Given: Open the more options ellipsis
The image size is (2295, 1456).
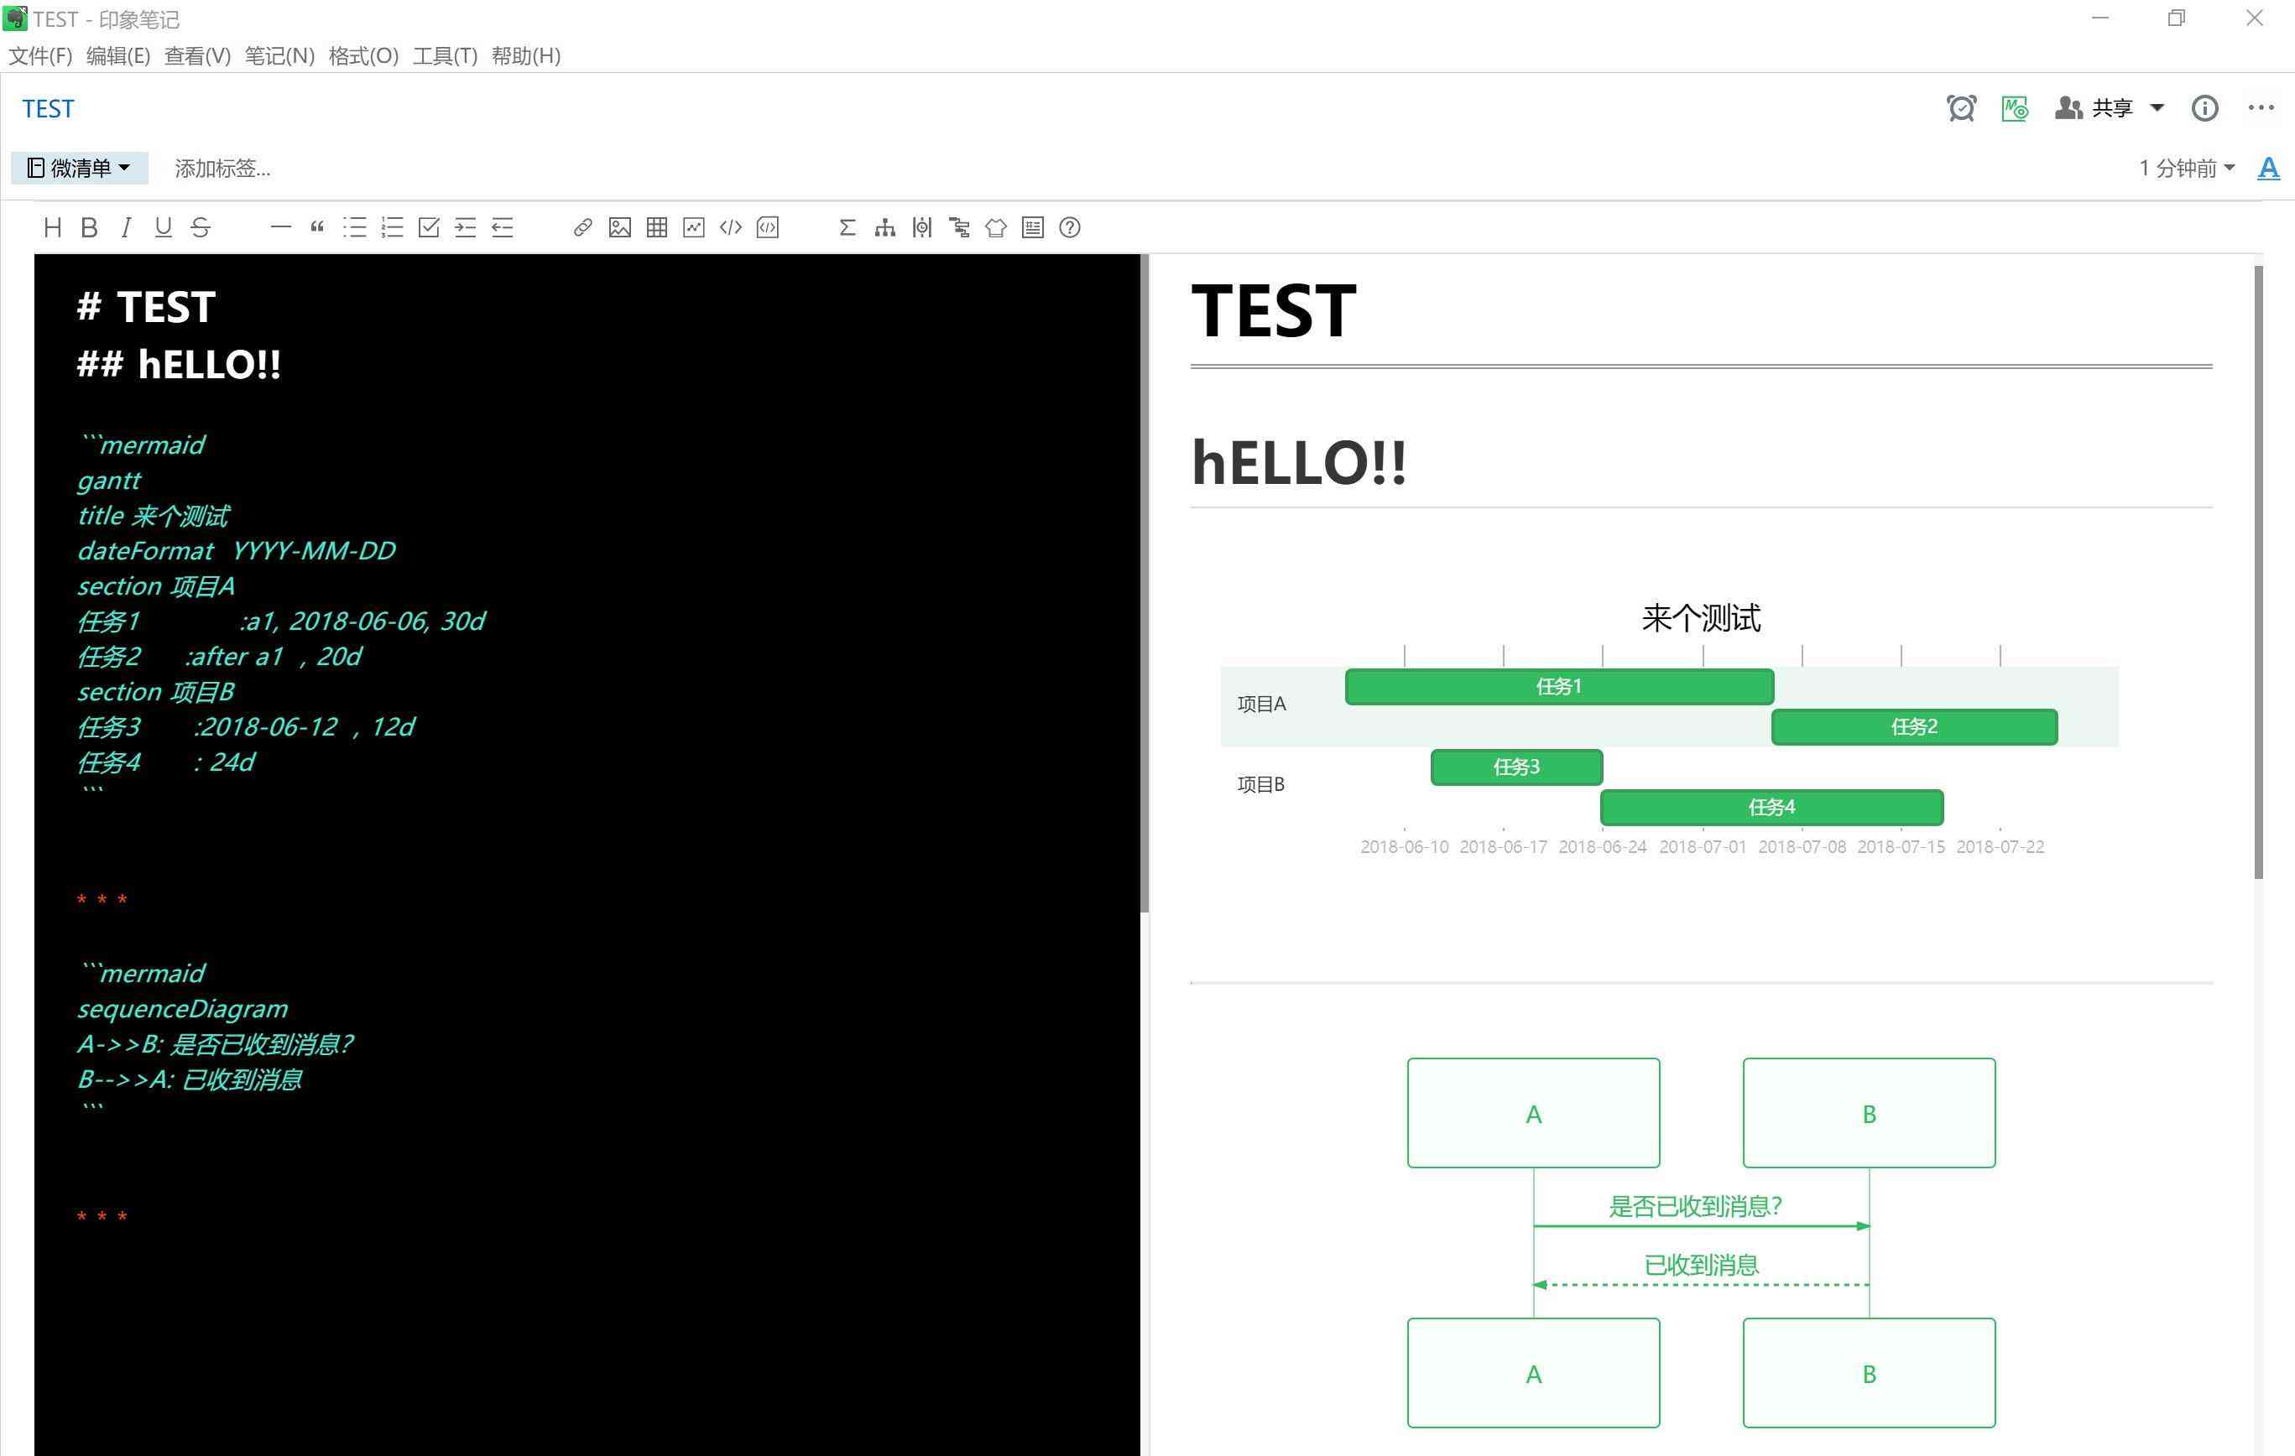Looking at the screenshot, I should (2261, 107).
